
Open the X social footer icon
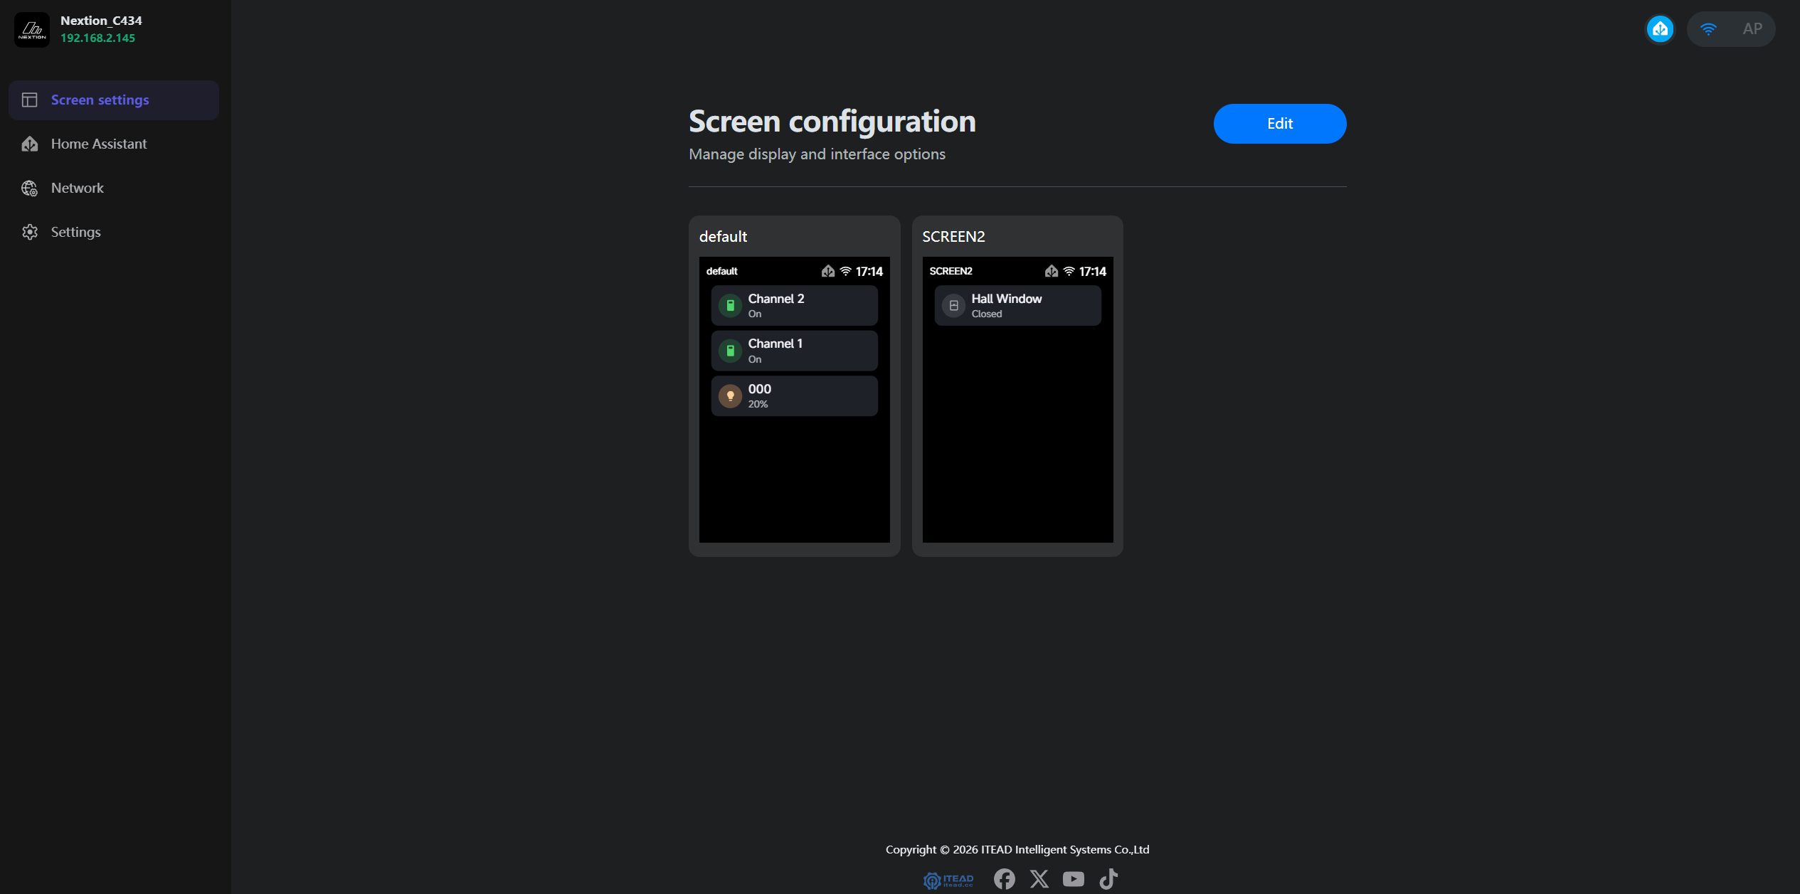[x=1039, y=880]
